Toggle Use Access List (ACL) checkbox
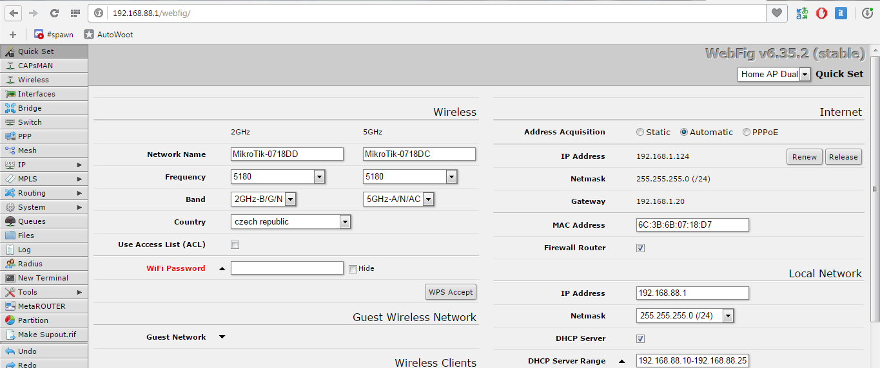This screenshot has width=880, height=368. (235, 244)
